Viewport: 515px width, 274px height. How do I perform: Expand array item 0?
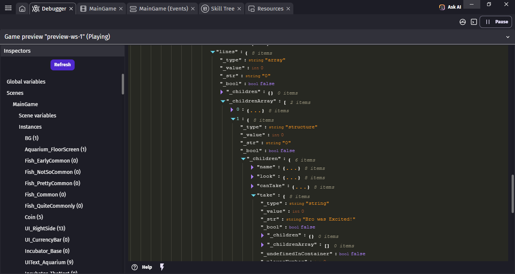(232, 110)
